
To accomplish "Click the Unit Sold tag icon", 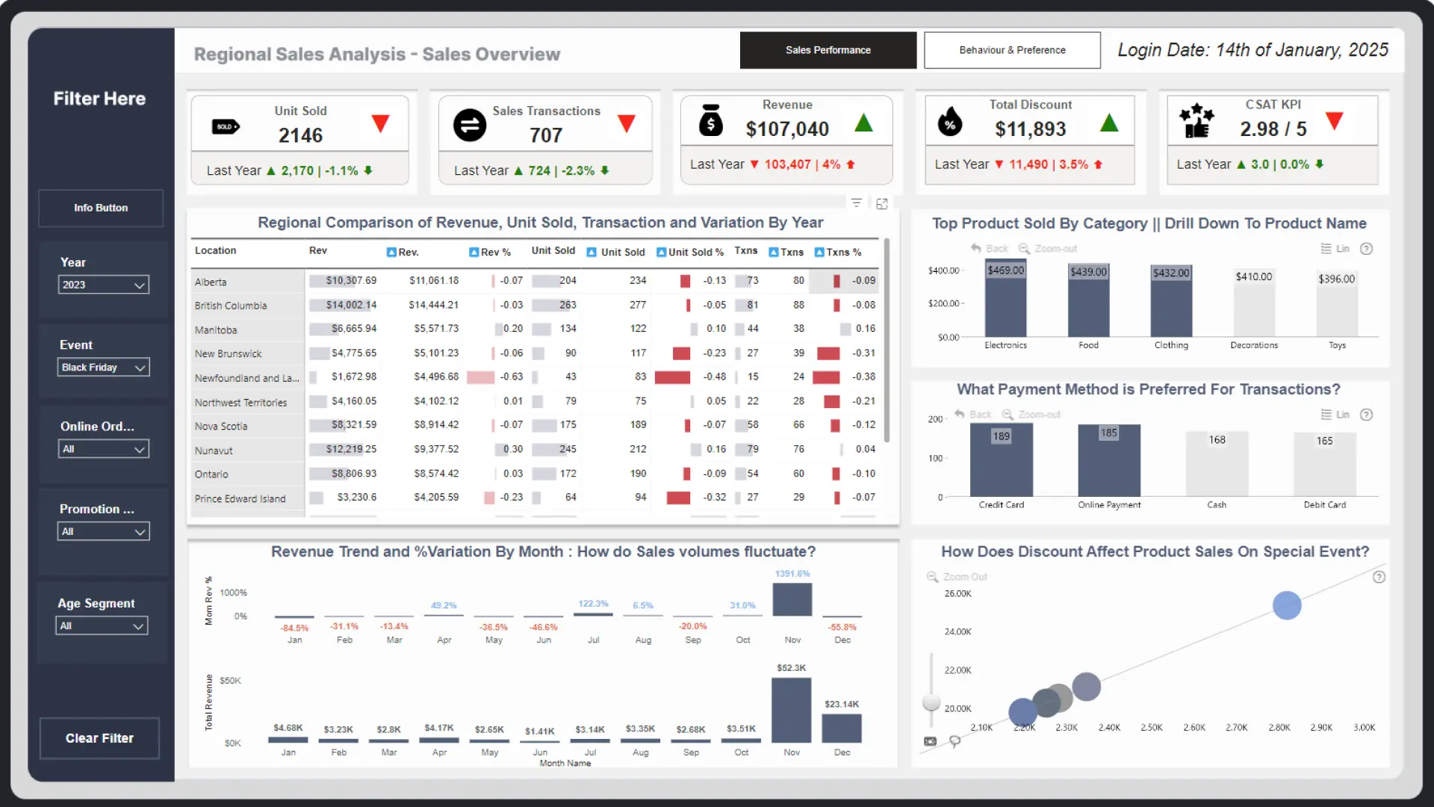I will click(x=226, y=127).
